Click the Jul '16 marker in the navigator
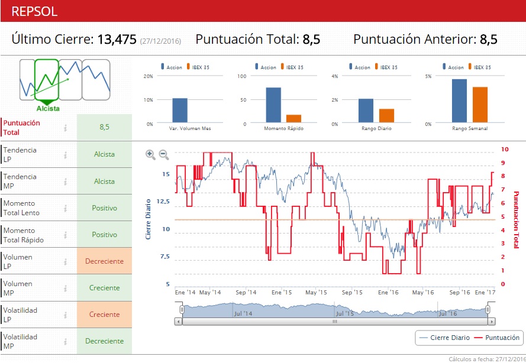 448,313
